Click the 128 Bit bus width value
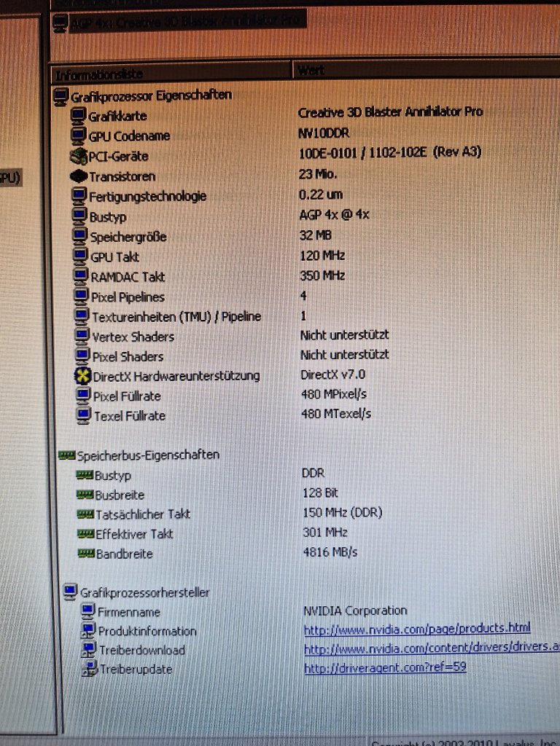This screenshot has width=560, height=746. coord(321,492)
